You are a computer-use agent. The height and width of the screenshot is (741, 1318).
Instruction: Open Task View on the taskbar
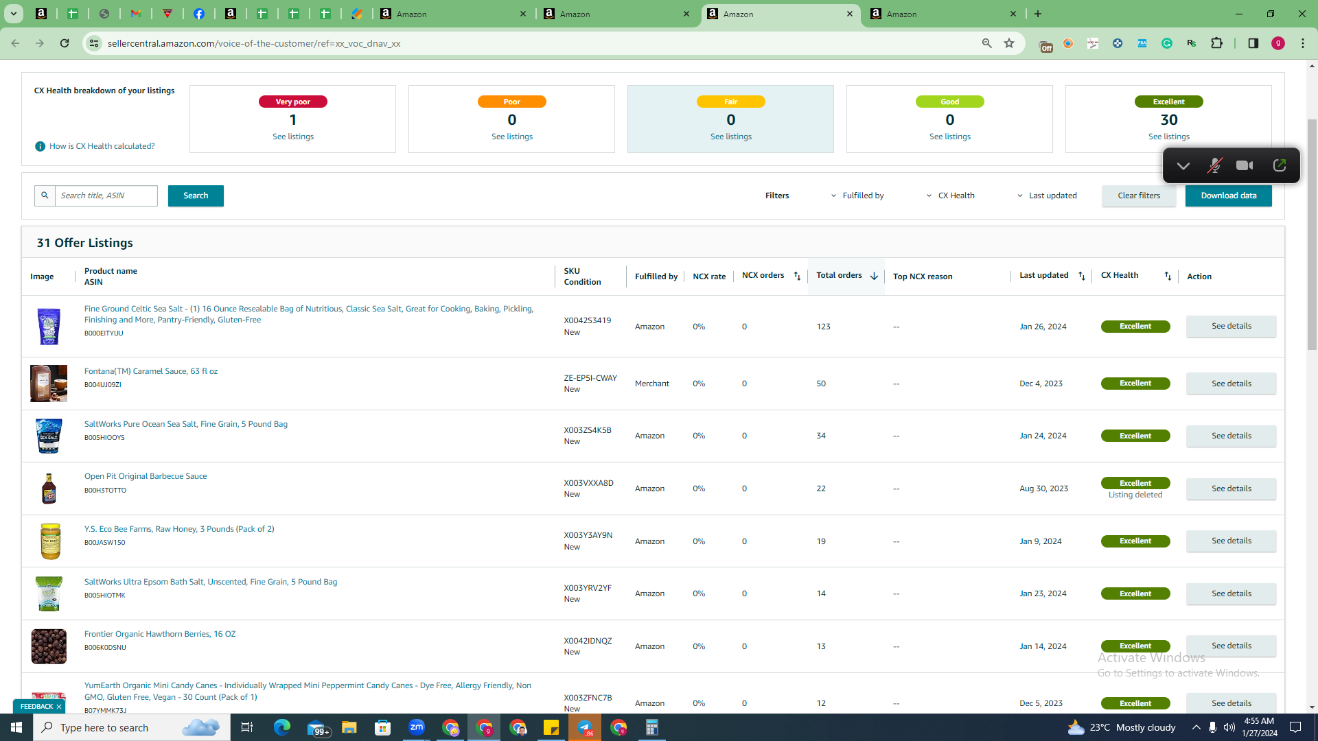[x=247, y=727]
